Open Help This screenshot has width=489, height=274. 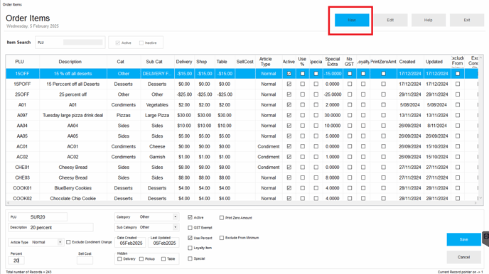tap(428, 20)
